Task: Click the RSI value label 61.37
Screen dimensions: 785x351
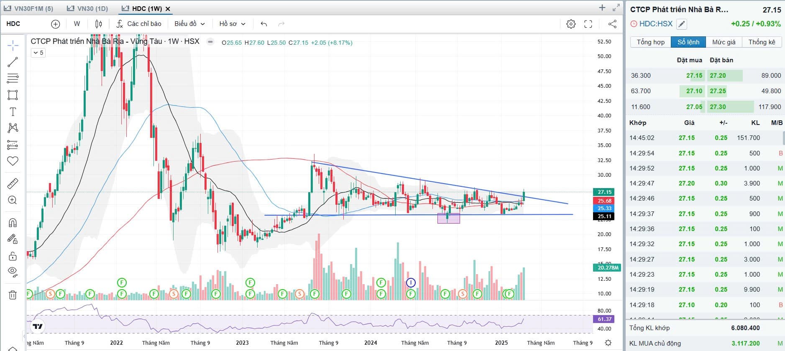Action: (x=605, y=319)
